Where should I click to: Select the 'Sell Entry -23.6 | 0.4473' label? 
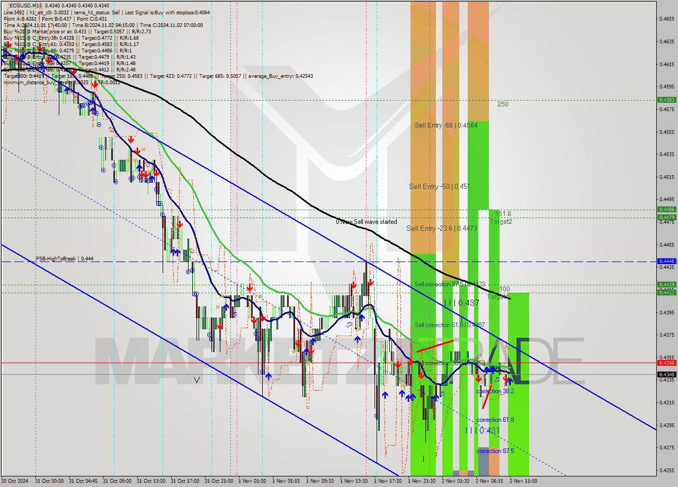pos(442,228)
